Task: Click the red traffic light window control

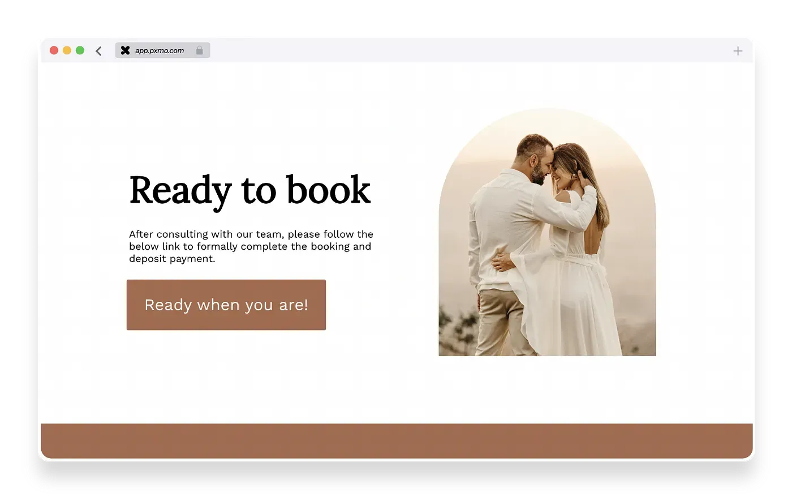Action: click(54, 50)
